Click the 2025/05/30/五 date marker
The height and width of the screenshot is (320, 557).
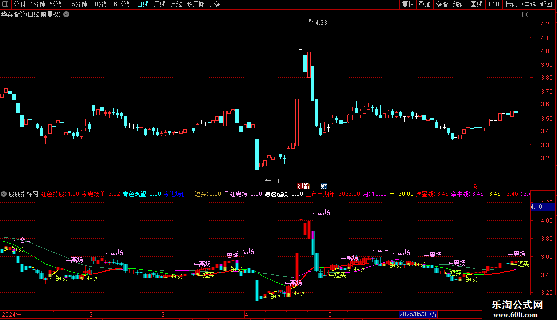click(418, 314)
